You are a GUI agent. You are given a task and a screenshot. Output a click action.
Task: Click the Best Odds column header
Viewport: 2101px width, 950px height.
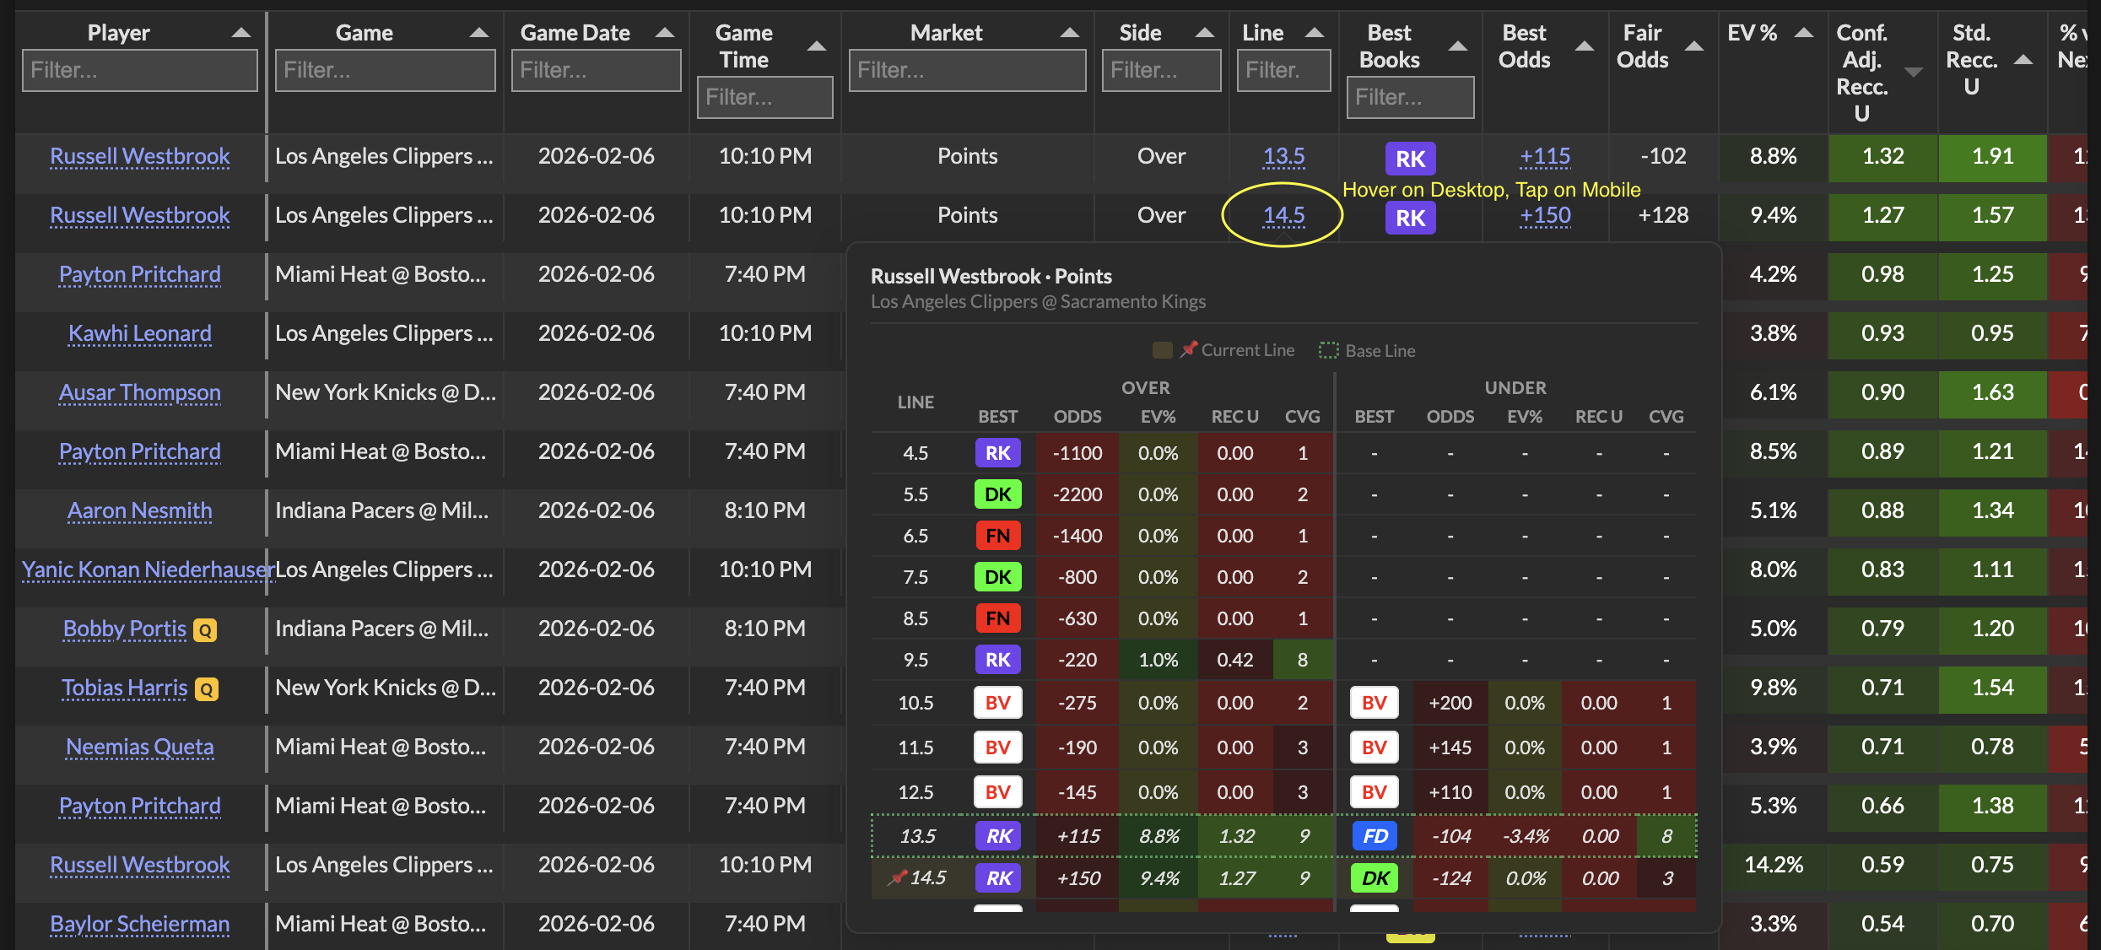1524,46
